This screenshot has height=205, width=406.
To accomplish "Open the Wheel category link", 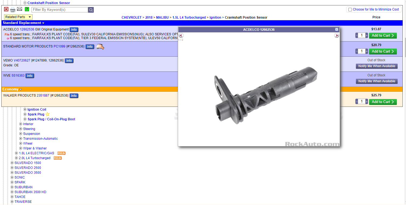I will [x=28, y=143].
